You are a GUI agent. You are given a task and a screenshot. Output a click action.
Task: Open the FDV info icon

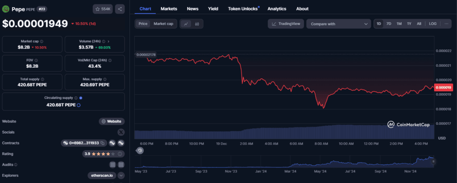36,61
